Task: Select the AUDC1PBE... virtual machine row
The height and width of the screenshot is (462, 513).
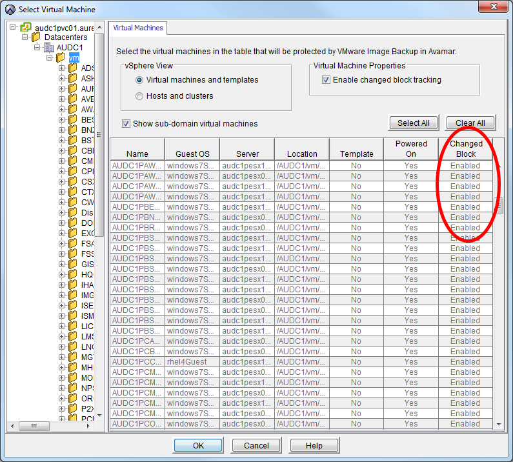Action: (x=301, y=207)
